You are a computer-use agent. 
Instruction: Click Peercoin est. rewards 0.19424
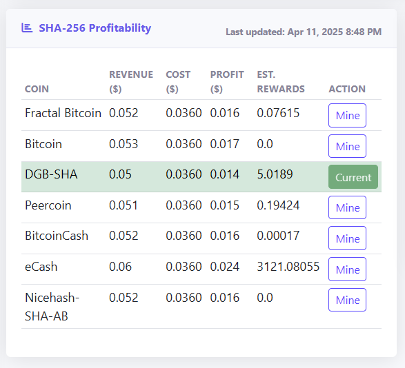click(278, 205)
